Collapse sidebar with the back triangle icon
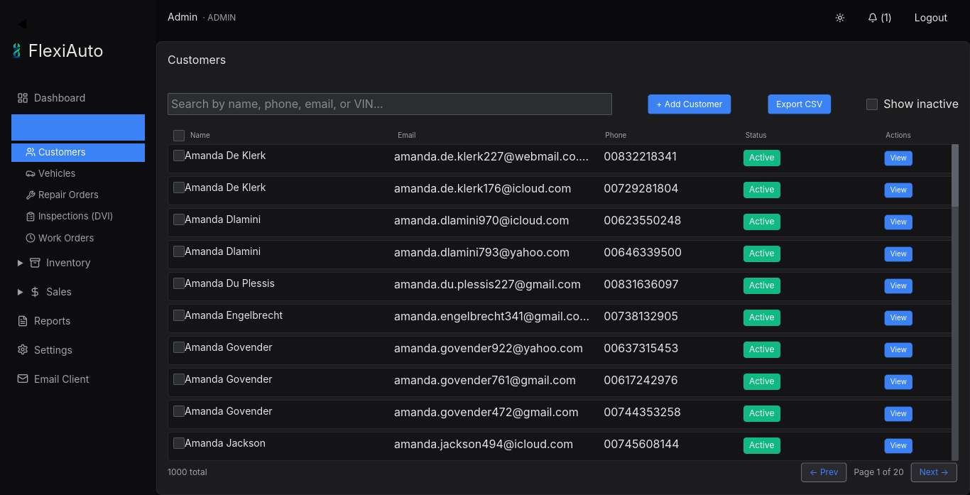Image resolution: width=970 pixels, height=495 pixels. [x=22, y=24]
